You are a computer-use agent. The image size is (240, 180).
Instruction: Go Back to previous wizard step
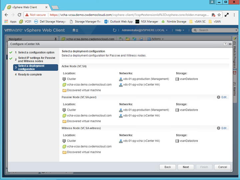168,167
